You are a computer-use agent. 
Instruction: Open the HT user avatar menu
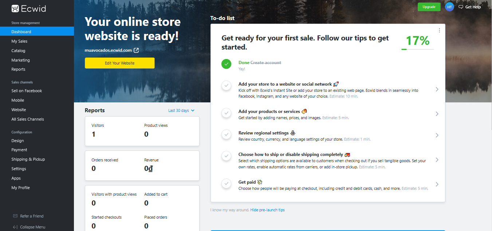[449, 7]
